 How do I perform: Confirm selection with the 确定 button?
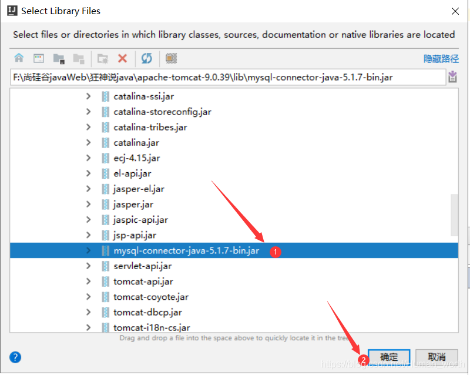tap(389, 357)
